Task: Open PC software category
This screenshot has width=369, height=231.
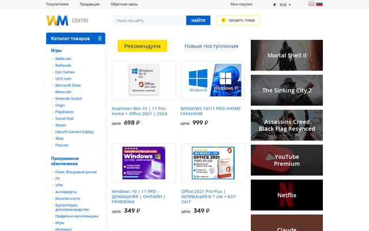Action: pos(58,178)
